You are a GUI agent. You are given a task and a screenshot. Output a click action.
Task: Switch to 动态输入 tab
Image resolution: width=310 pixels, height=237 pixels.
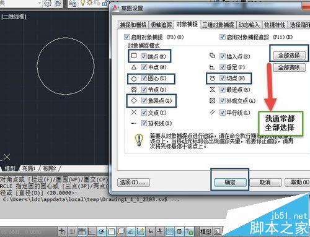point(249,25)
